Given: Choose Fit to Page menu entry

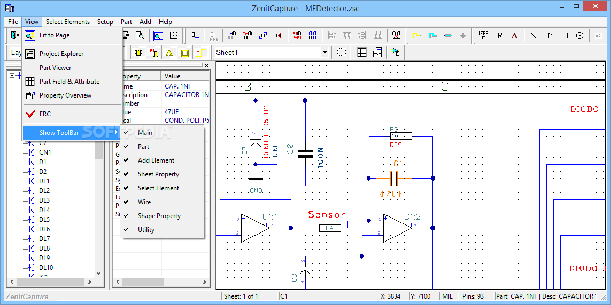Looking at the screenshot, I should (x=72, y=35).
